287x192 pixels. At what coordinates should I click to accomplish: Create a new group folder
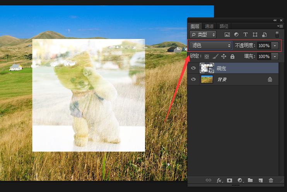[250, 180]
